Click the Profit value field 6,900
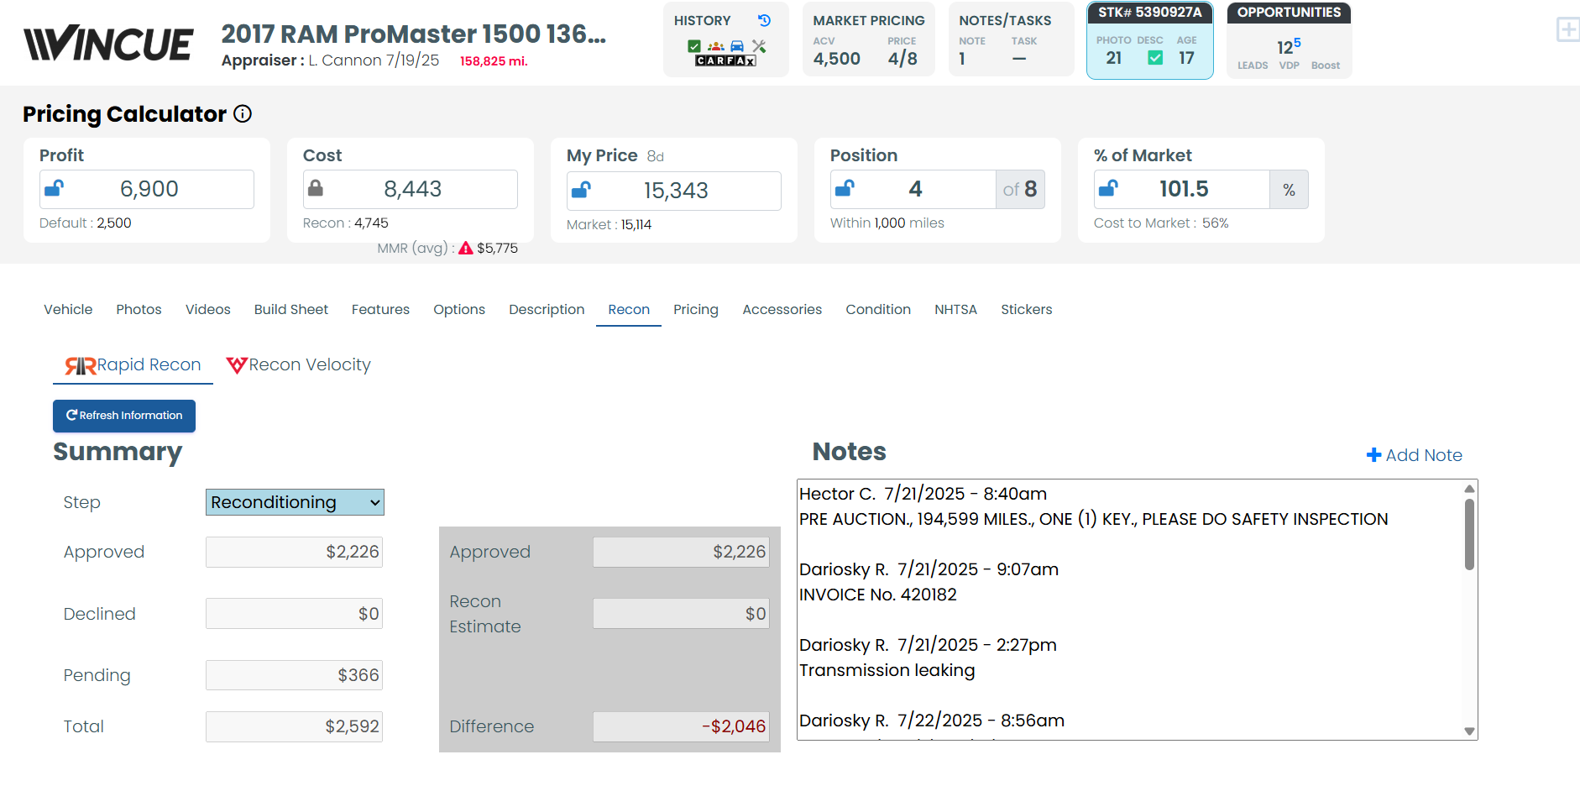The image size is (1580, 786). 147,189
